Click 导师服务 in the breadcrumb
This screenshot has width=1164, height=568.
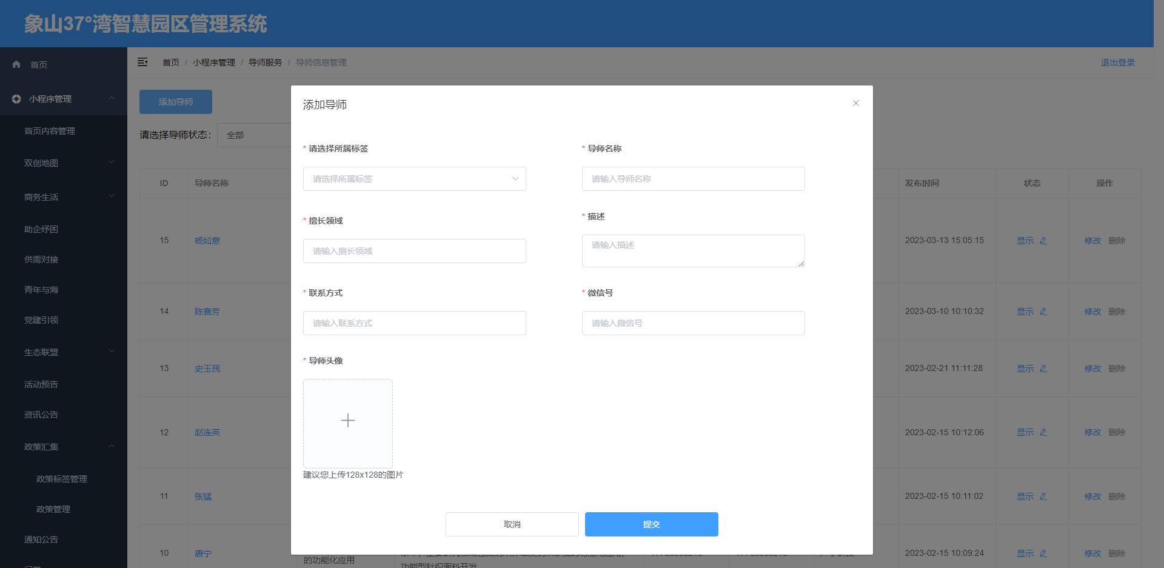coord(266,62)
